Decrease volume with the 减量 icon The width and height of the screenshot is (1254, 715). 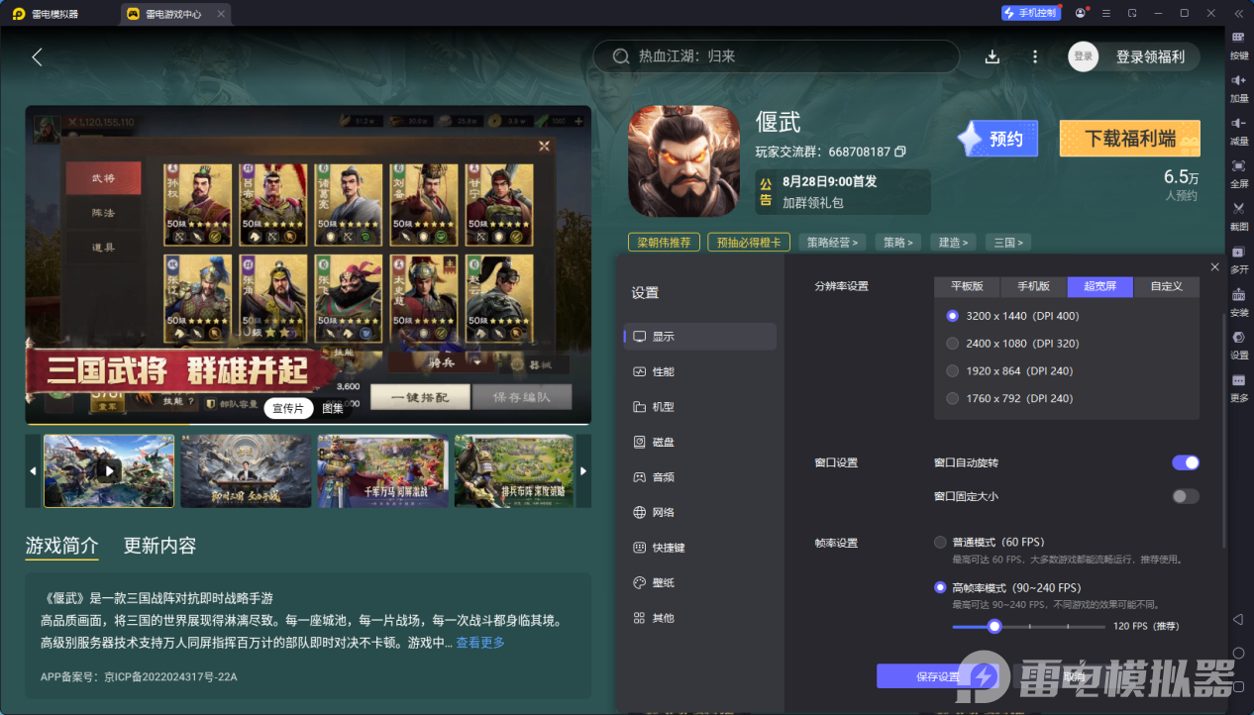pos(1239,130)
